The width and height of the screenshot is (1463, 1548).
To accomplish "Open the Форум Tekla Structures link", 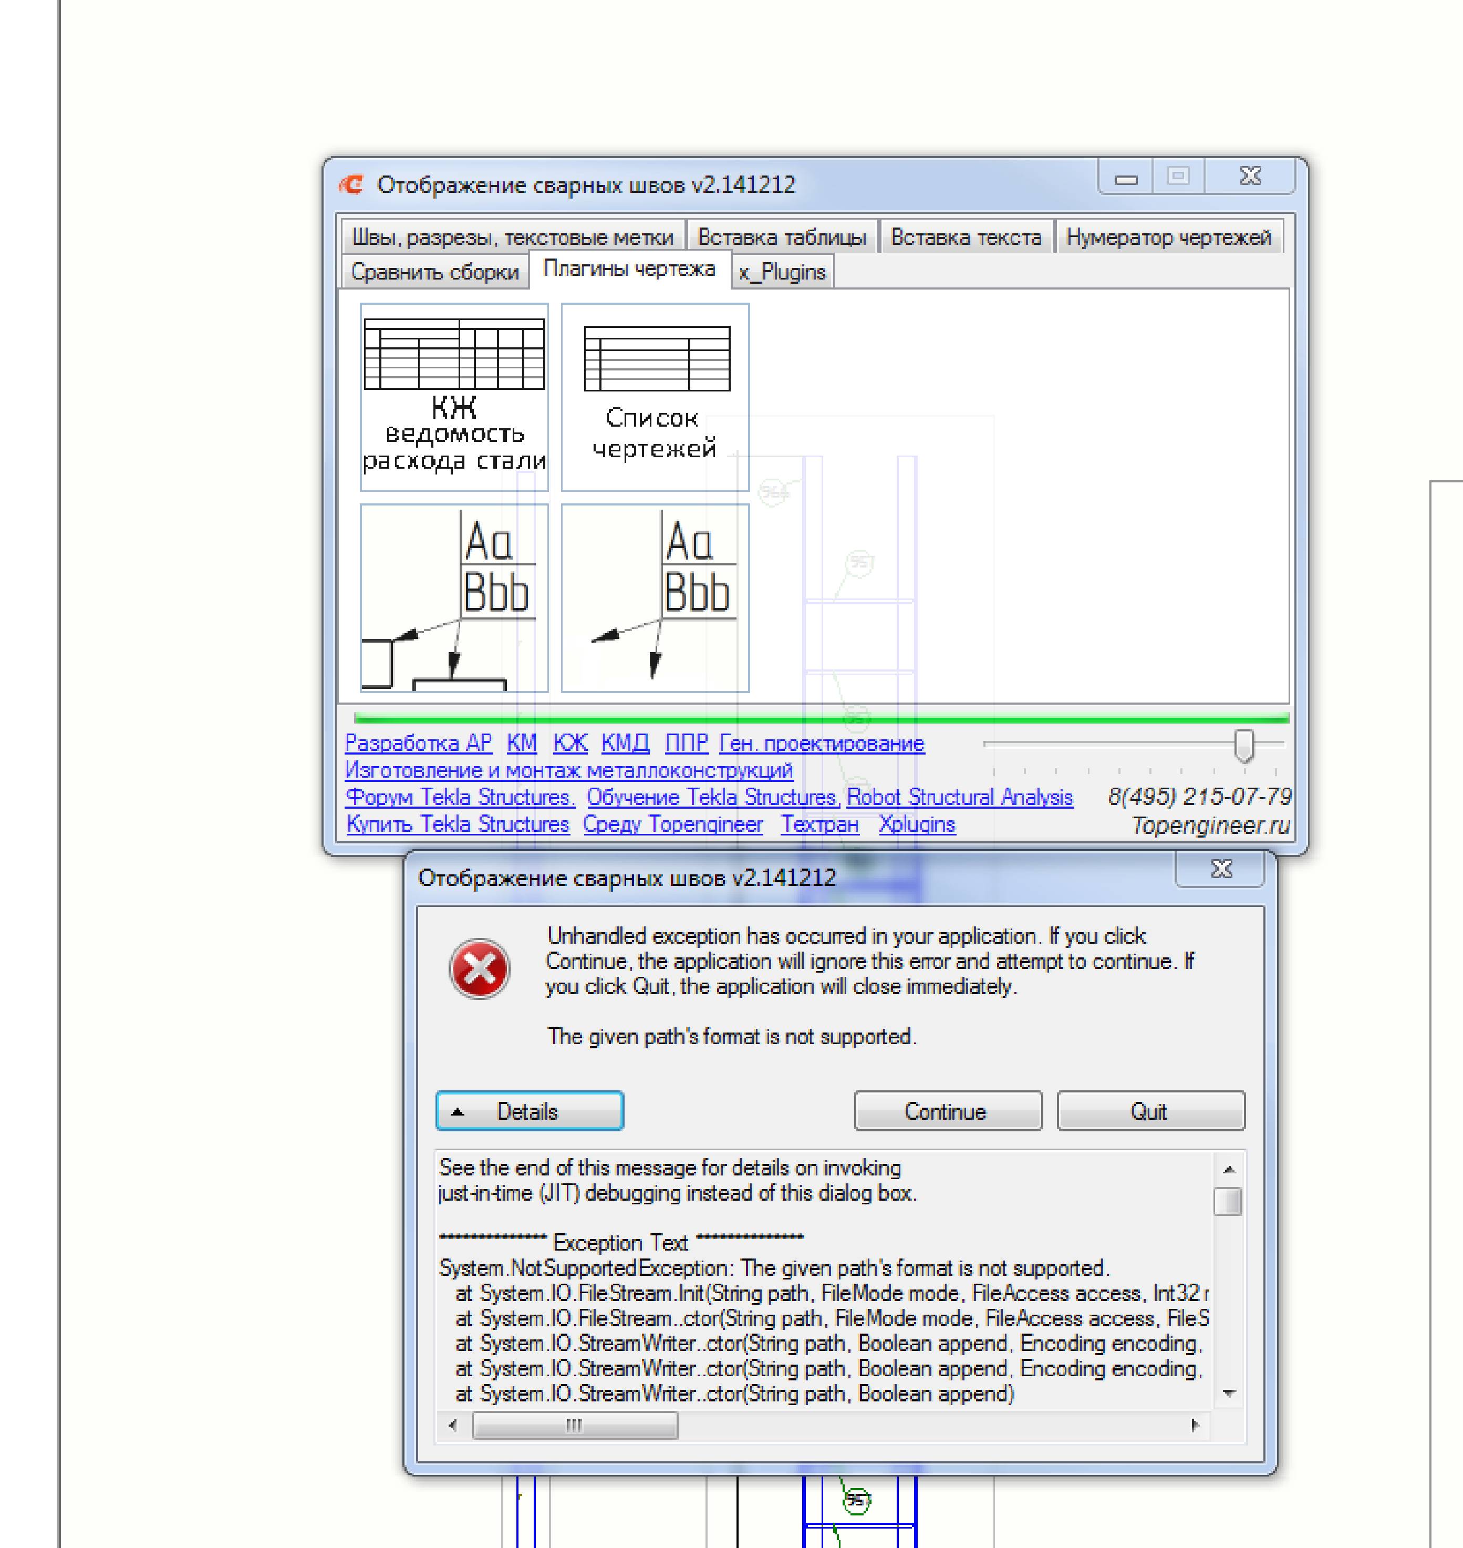I will 460,798.
